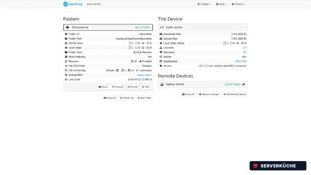Image resolution: width=311 pixels, height=175 pixels.
Task: Click the koch-server name in navbar
Action: click(x=94, y=4)
